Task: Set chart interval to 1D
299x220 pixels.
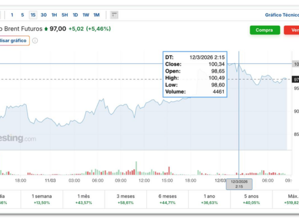Action: [75, 15]
